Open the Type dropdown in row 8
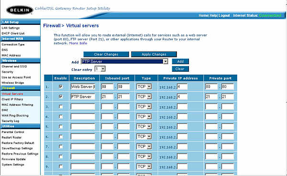Image resolution: width=287 pixels, height=176 pixels. (x=144, y=156)
